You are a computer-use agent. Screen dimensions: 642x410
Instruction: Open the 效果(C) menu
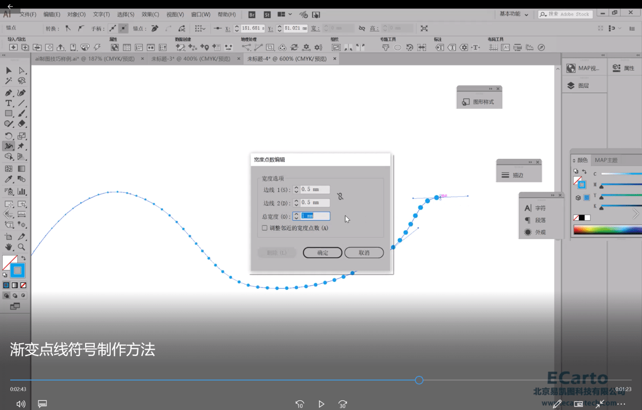click(x=150, y=14)
